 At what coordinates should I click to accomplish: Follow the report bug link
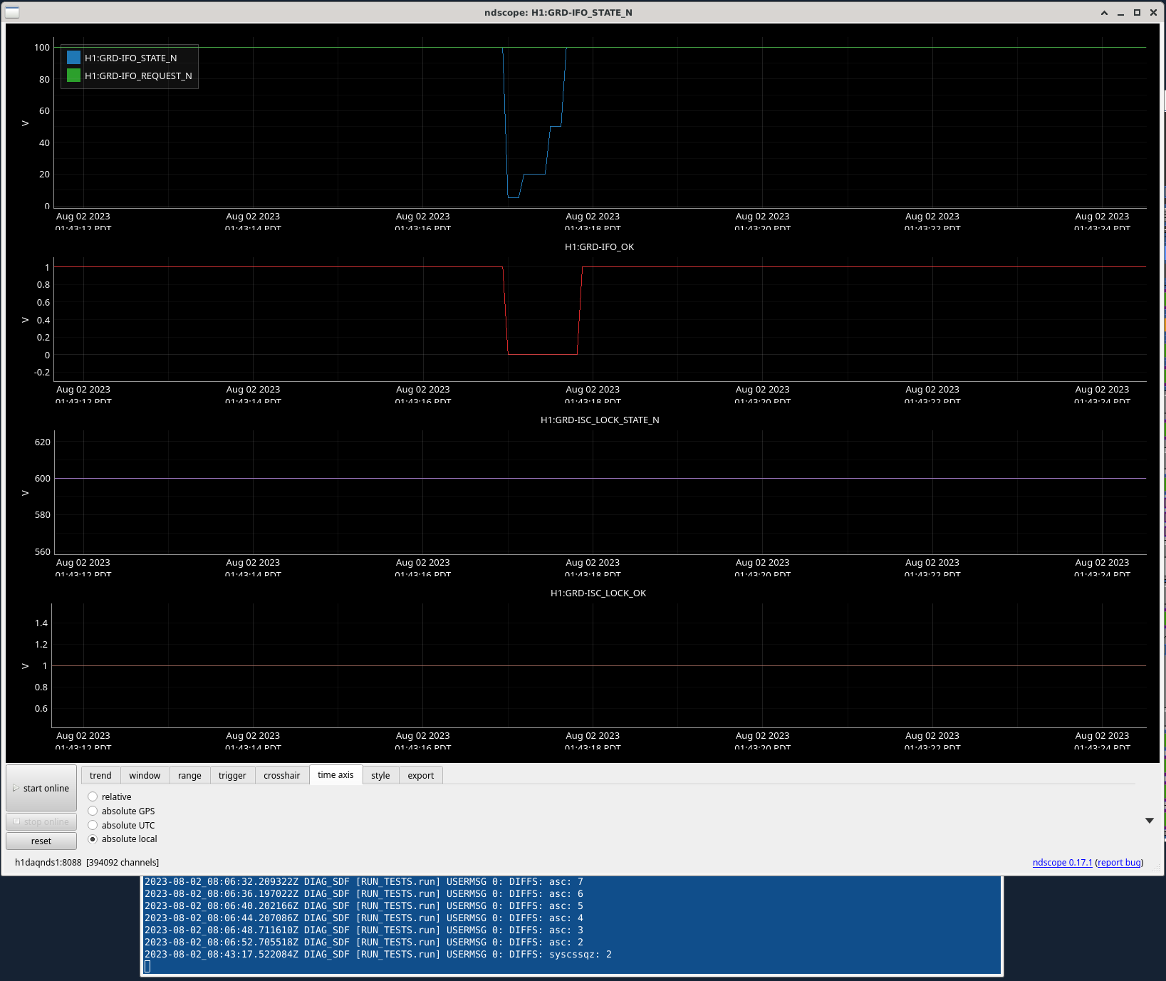pos(1119,863)
